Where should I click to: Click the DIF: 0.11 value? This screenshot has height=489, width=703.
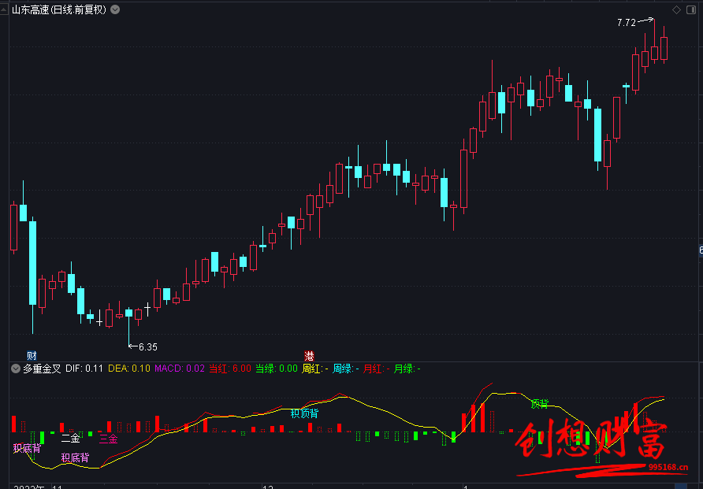pos(84,369)
